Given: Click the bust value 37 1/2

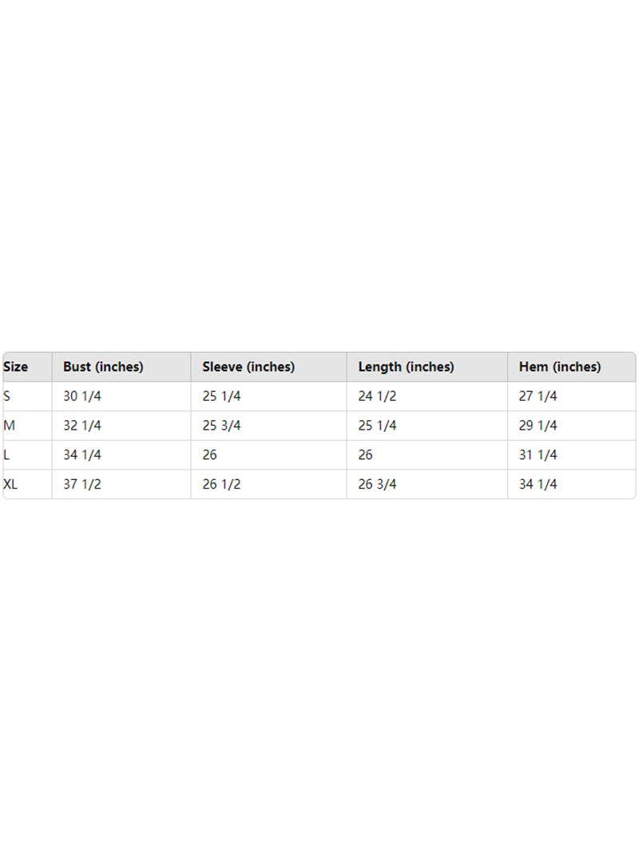Looking at the screenshot, I should 82,485.
